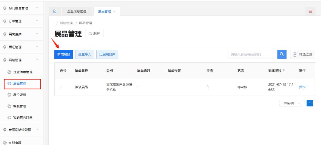Open the red hamburger menu icon

coord(310,12)
